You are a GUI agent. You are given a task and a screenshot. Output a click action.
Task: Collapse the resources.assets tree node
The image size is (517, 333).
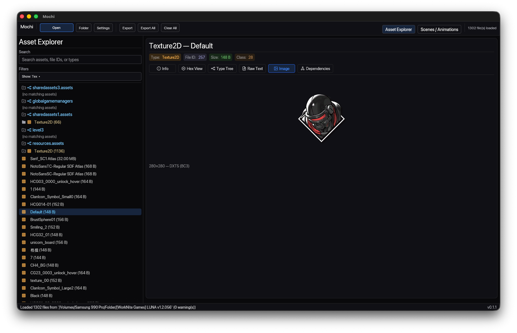point(24,144)
